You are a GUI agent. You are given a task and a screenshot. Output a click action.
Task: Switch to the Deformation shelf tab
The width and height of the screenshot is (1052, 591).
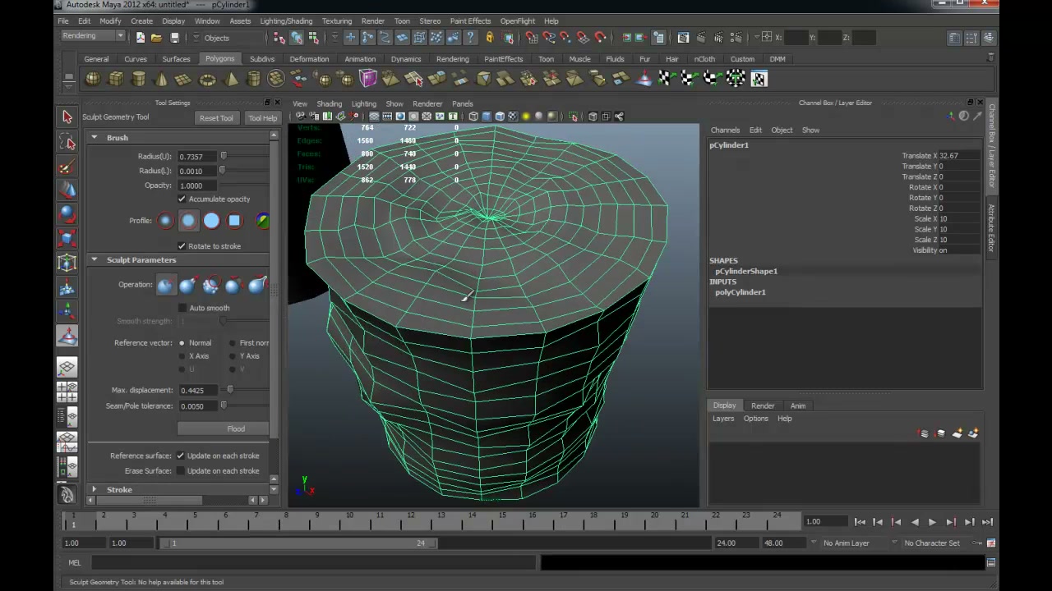click(x=309, y=59)
